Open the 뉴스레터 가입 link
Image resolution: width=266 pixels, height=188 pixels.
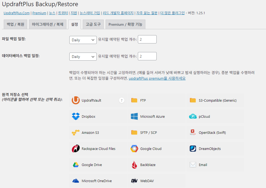[x=90, y=13]
